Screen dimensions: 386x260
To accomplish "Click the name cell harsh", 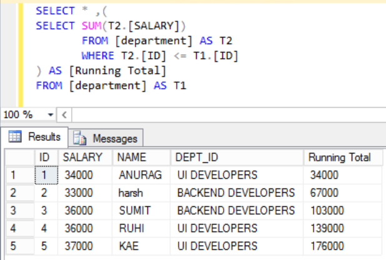I will point(141,193).
